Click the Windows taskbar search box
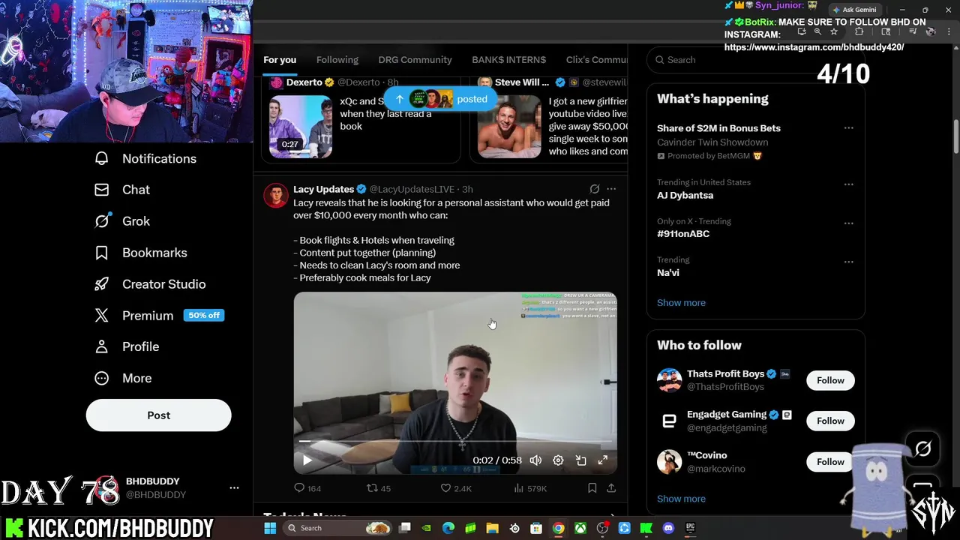 338,528
